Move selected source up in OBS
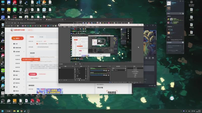202x113 pixels. click(x=82, y=80)
